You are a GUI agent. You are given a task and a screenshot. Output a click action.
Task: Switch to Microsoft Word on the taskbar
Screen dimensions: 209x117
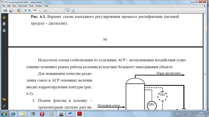(70, 114)
